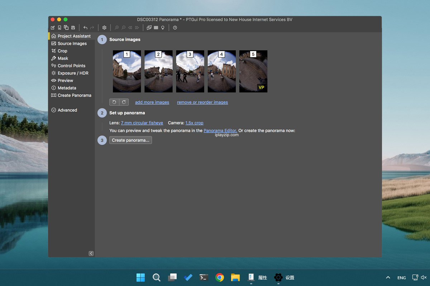Launch Chrome from the taskbar
Screen dimensions: 430x286
tap(220, 277)
